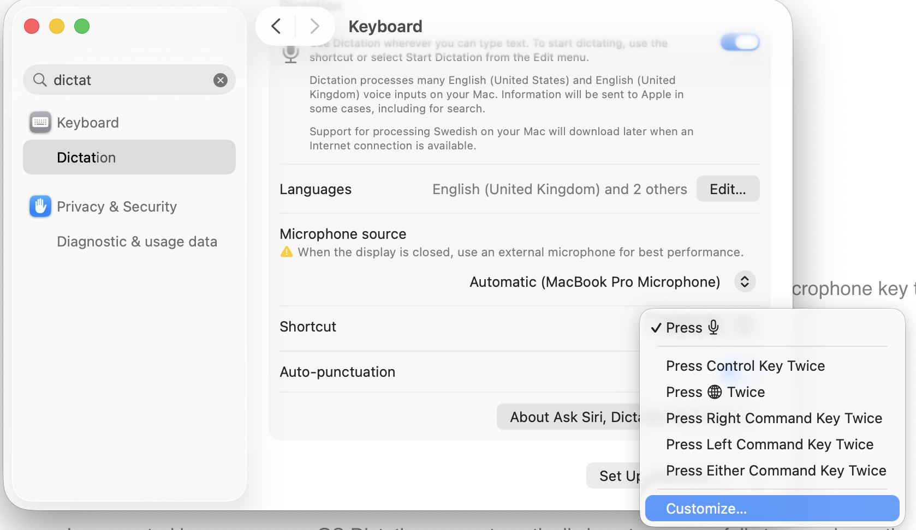This screenshot has height=530, width=916.
Task: Click the Dictation microphone icon
Action: click(x=291, y=53)
